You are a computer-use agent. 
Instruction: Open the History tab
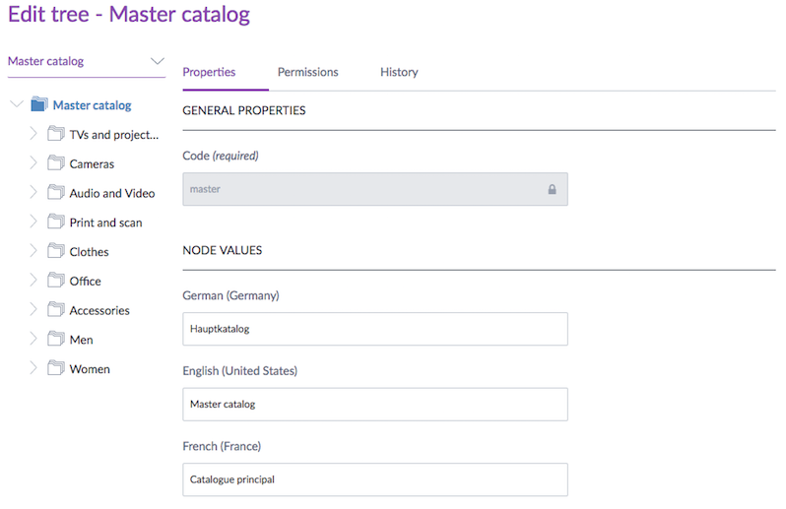[399, 72]
